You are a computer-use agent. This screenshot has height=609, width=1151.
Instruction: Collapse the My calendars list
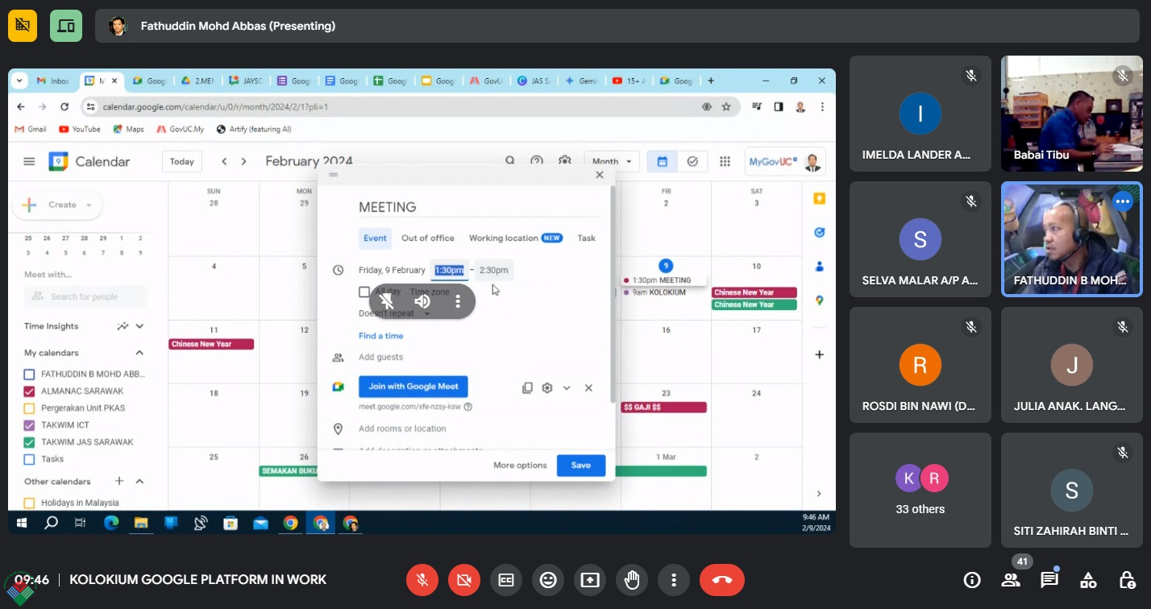(139, 353)
